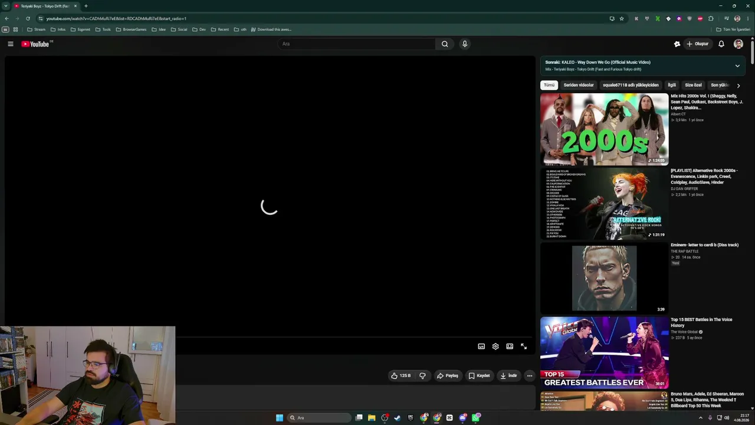
Task: Open the Alternative Rock 2000s playlist thumbnail
Action: click(605, 204)
